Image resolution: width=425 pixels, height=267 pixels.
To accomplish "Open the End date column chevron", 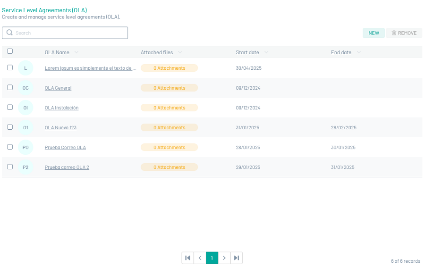I will 358,52.
